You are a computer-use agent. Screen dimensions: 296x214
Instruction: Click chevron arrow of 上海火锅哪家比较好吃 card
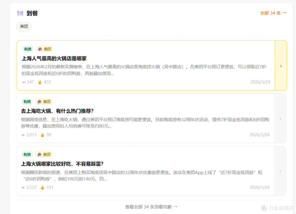pos(280,172)
